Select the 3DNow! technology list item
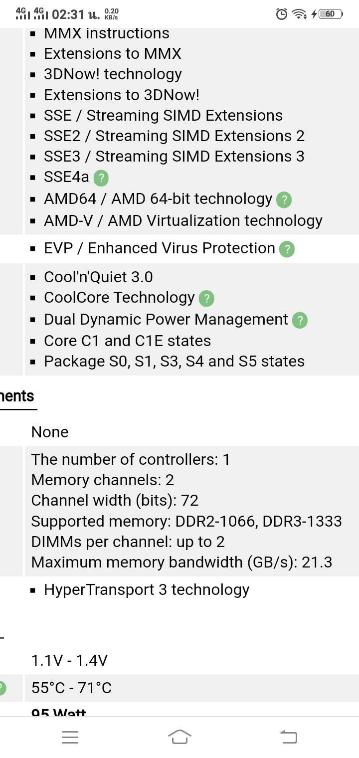The width and height of the screenshot is (359, 758). pyautogui.click(x=113, y=74)
